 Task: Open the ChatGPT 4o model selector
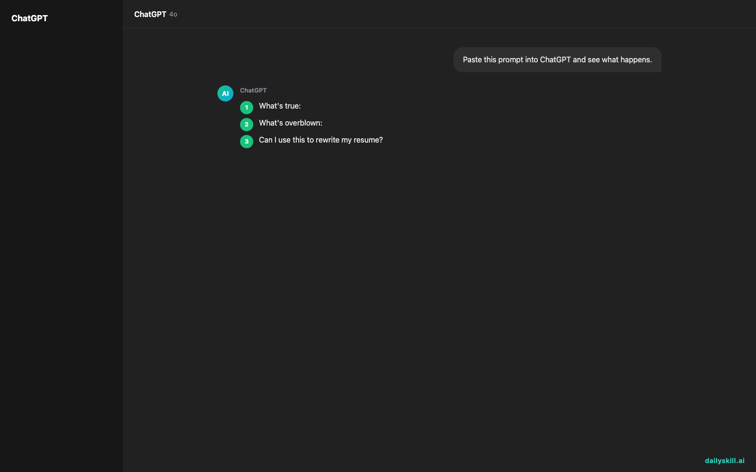click(155, 14)
